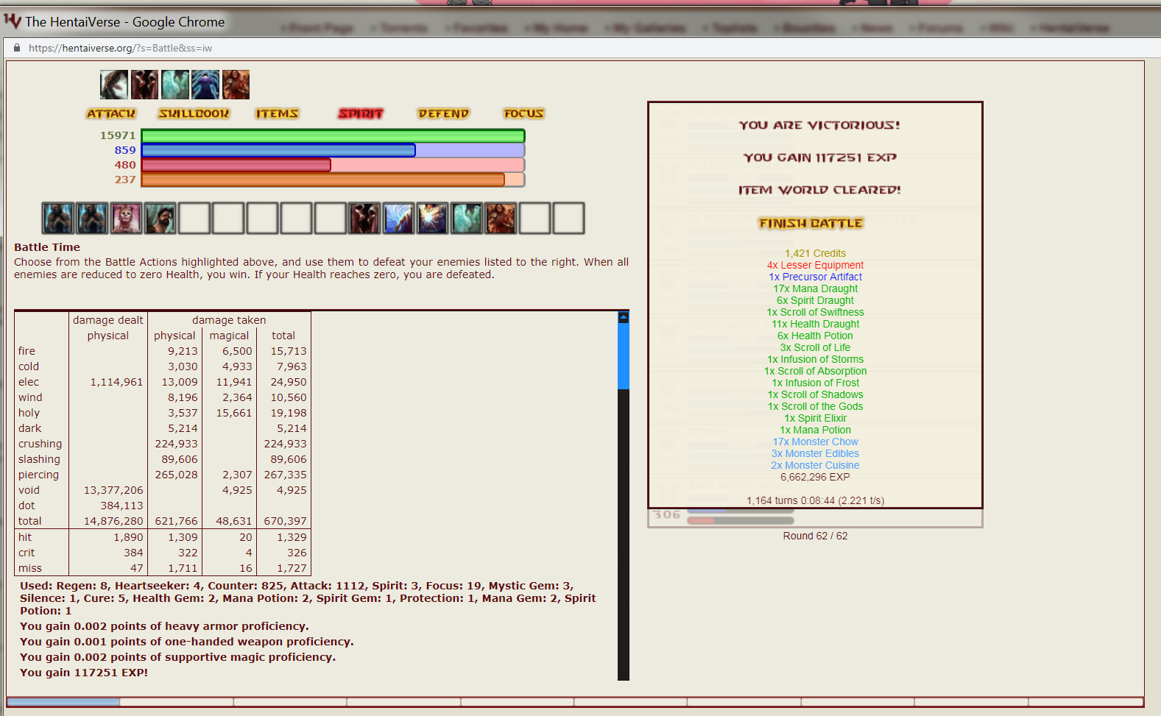Image resolution: width=1161 pixels, height=716 pixels.
Task: Click '1x Scroll of Absorption' loot entry
Action: (815, 371)
